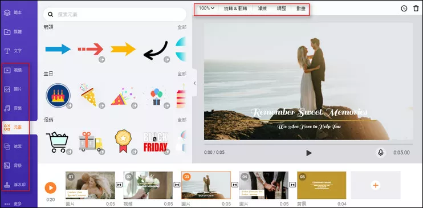This screenshot has height=208, width=423.
Task: Select the 'Remember Sweet Memories' title text
Action: click(x=308, y=112)
